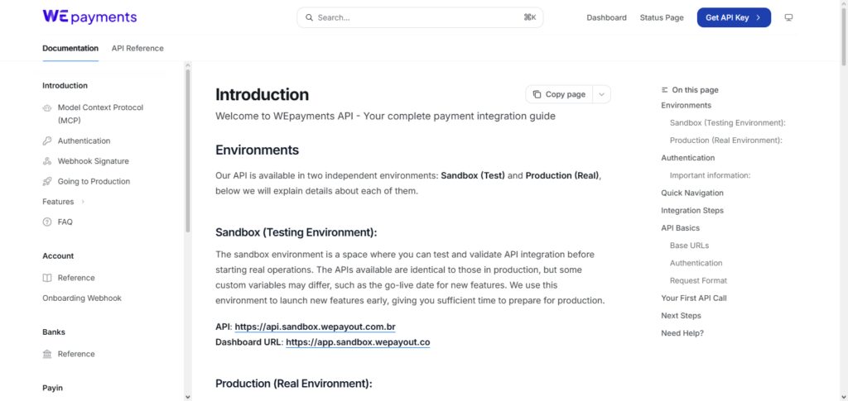
Task: Jump to Quick Navigation in outline
Action: click(691, 193)
